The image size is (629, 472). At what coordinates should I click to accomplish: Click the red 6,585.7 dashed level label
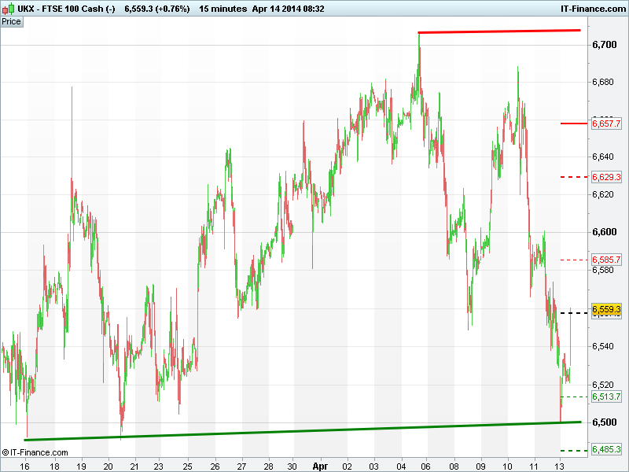click(606, 260)
